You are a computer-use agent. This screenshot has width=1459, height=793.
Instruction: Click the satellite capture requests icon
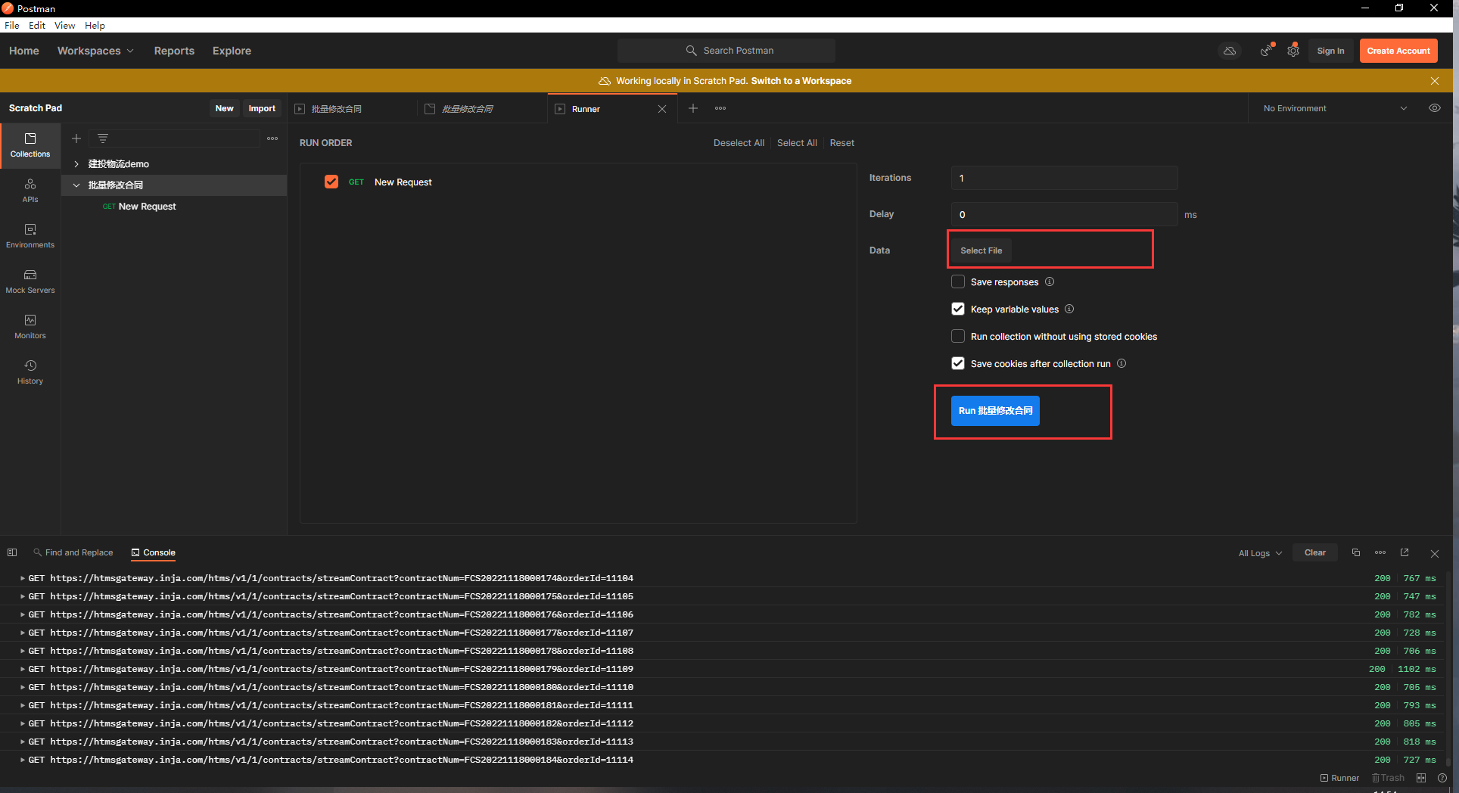pos(1266,51)
